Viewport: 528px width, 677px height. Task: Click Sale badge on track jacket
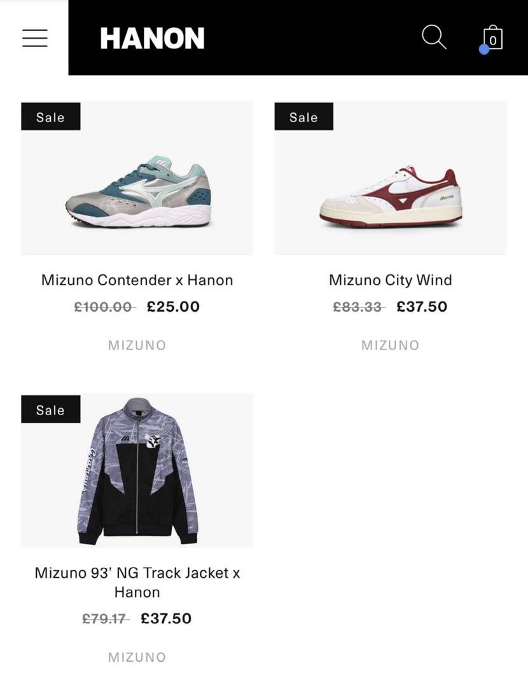point(50,410)
